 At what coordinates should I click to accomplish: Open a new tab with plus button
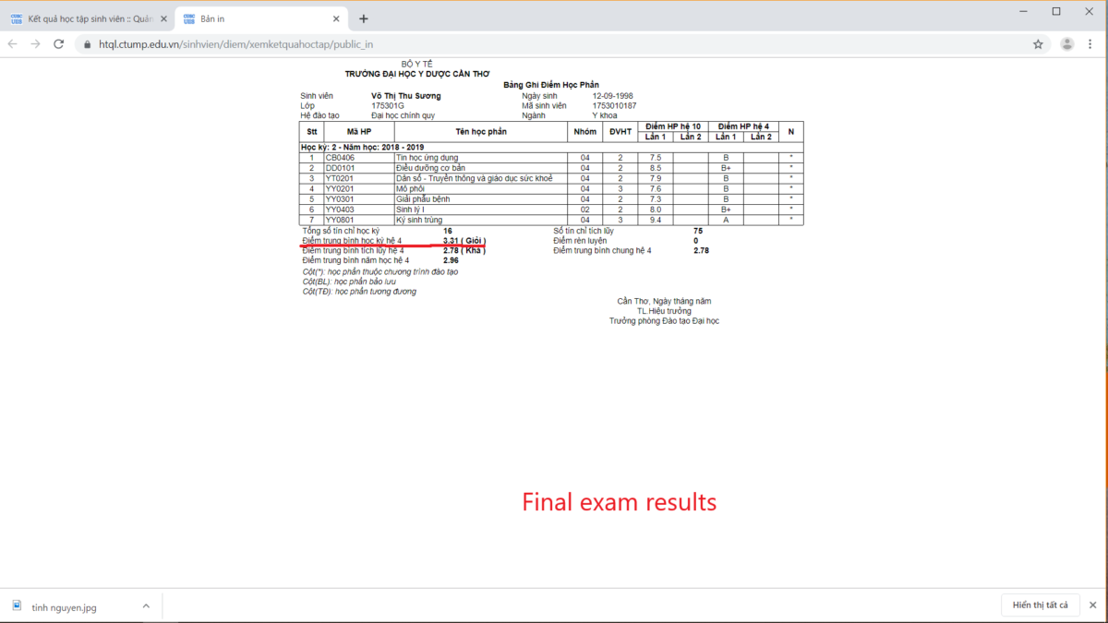click(x=364, y=18)
